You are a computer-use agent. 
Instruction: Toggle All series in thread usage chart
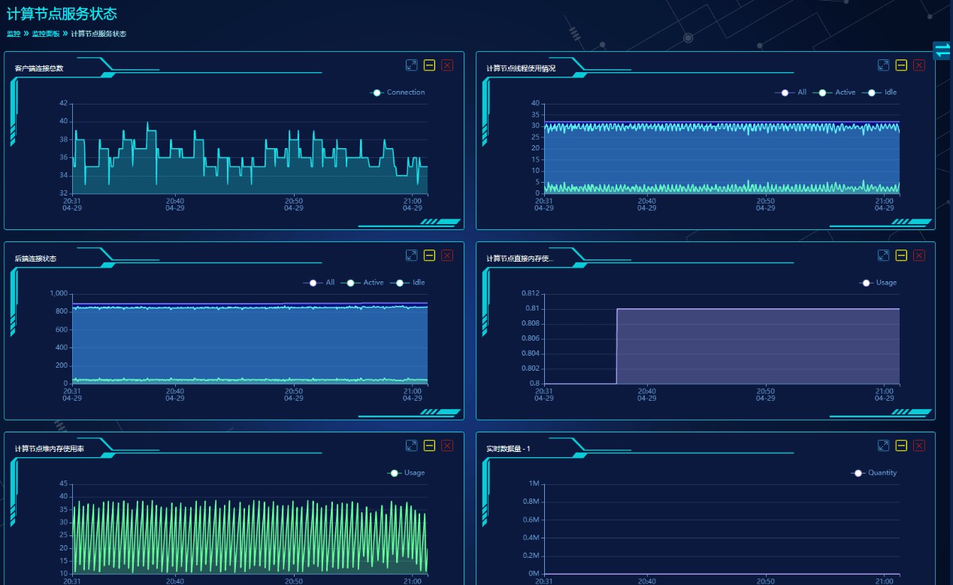point(791,92)
